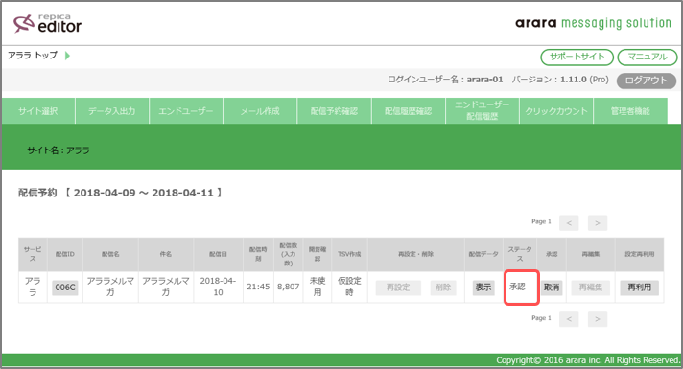Screen dimensions: 683x369
Task: Click the repica editor logo
Action: [x=47, y=24]
